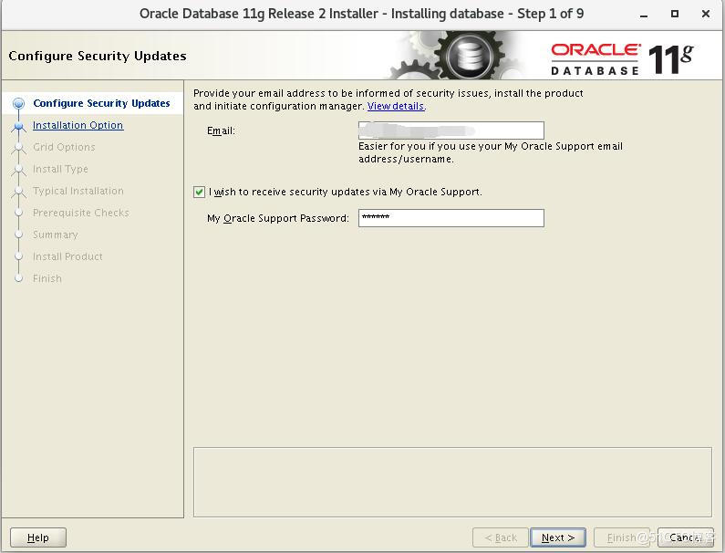Click the Install Type step marker icon
The height and width of the screenshot is (553, 725).
pos(18,170)
